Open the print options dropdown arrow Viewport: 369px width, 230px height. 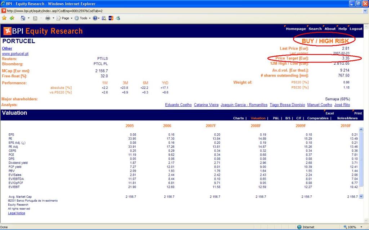[53, 18]
